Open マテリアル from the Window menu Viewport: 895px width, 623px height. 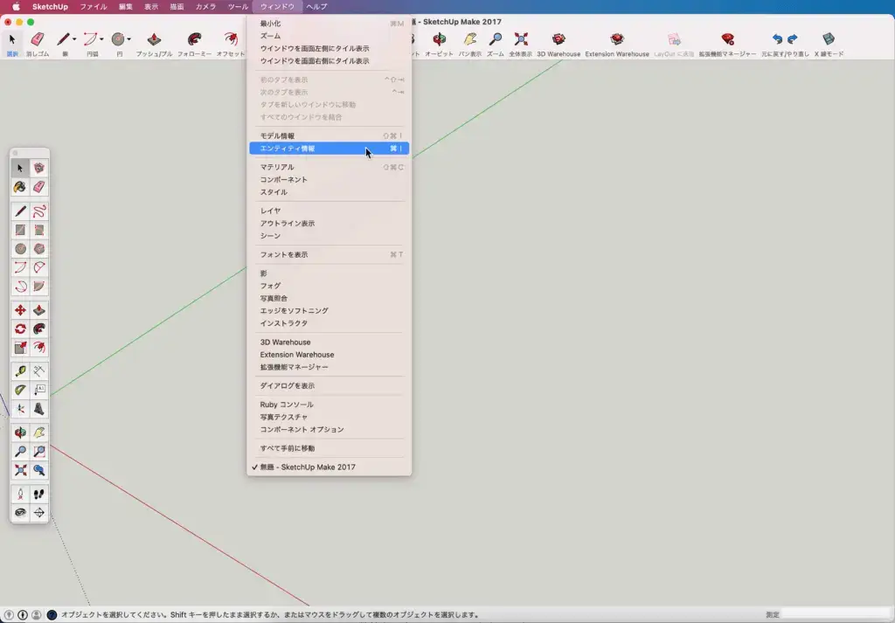pyautogui.click(x=330, y=167)
